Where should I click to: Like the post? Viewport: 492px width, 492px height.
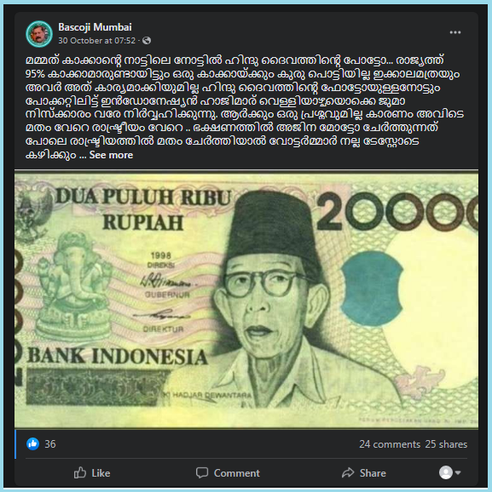tap(92, 473)
